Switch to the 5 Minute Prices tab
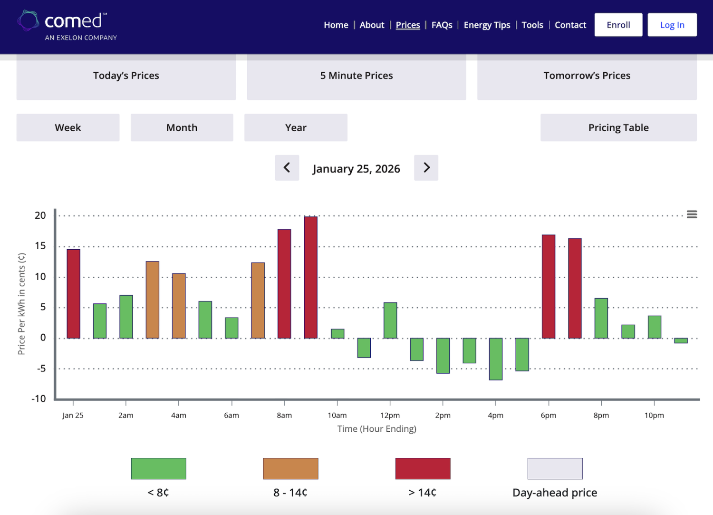713x515 pixels. tap(356, 76)
